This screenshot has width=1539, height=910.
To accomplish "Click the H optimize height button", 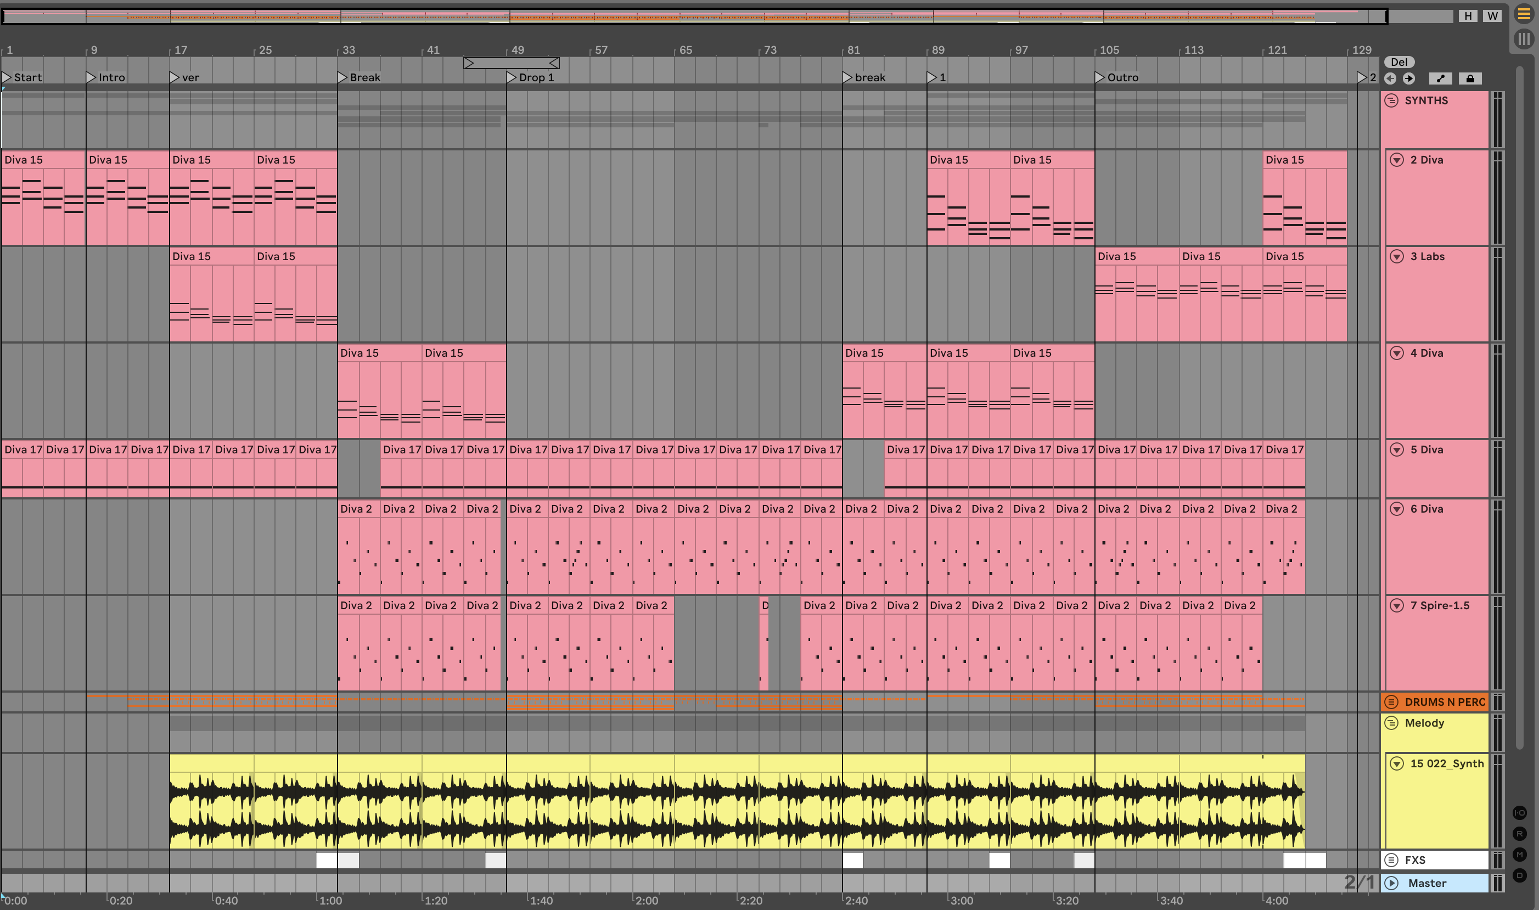I will [1468, 16].
